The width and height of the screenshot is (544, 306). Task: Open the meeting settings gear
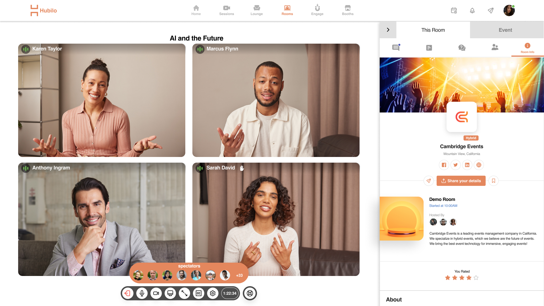tap(213, 293)
